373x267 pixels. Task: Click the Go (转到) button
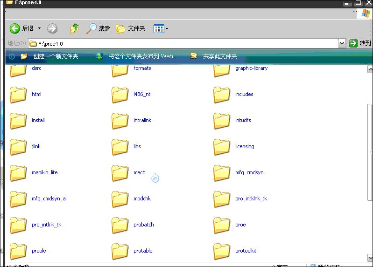pyautogui.click(x=359, y=43)
